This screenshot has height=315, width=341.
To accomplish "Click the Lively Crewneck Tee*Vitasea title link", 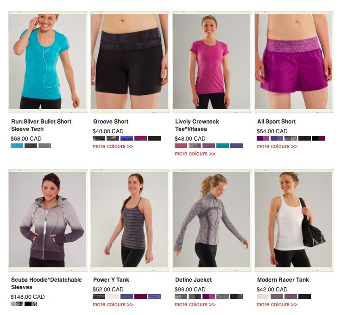I will point(197,125).
